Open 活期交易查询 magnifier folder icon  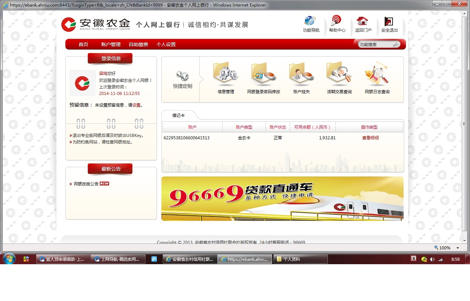pyautogui.click(x=339, y=74)
